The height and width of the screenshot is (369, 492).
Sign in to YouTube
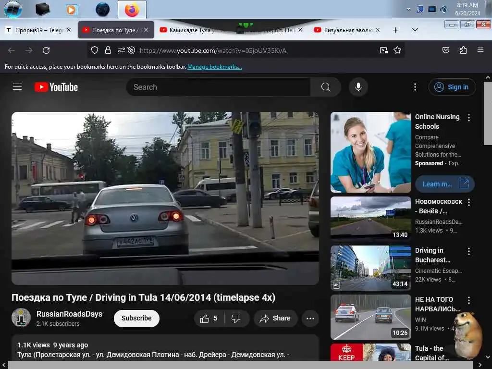point(452,87)
